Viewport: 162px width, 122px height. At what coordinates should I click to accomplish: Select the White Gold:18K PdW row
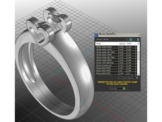pyautogui.click(x=116, y=57)
